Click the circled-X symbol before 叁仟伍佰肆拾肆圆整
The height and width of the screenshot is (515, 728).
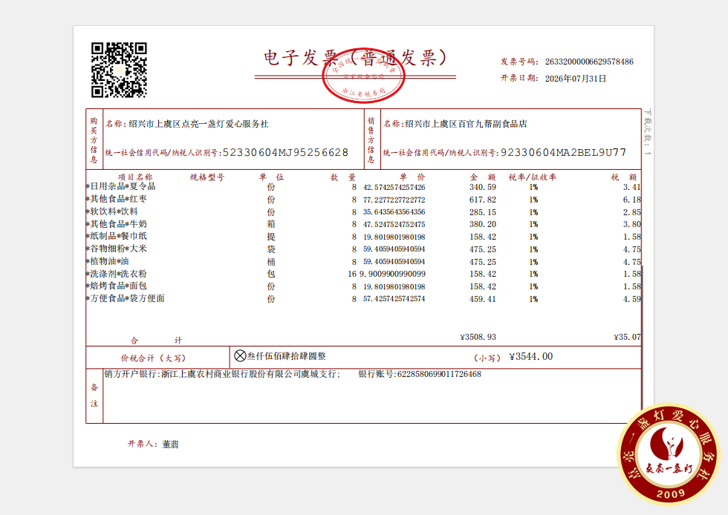239,356
